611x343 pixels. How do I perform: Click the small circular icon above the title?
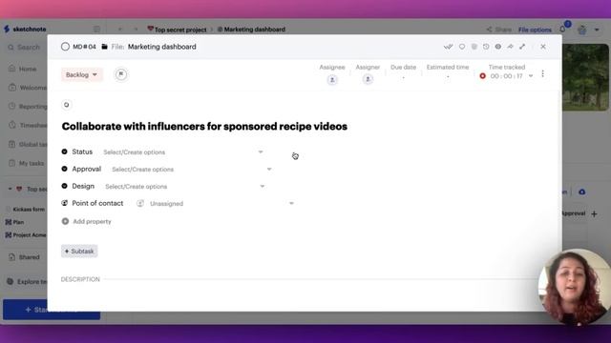pyautogui.click(x=66, y=105)
